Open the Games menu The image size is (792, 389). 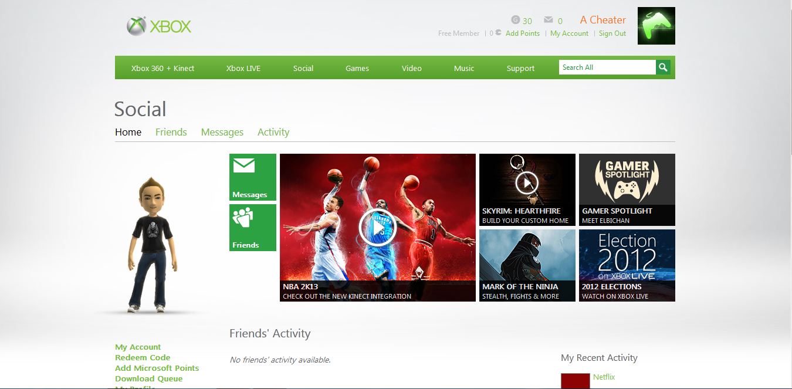pyautogui.click(x=357, y=68)
